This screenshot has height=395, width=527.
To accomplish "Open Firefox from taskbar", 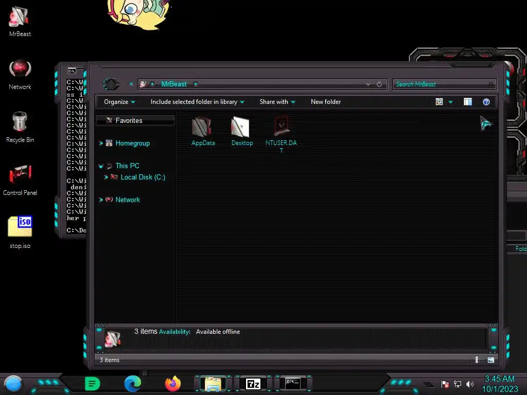I will 173,384.
